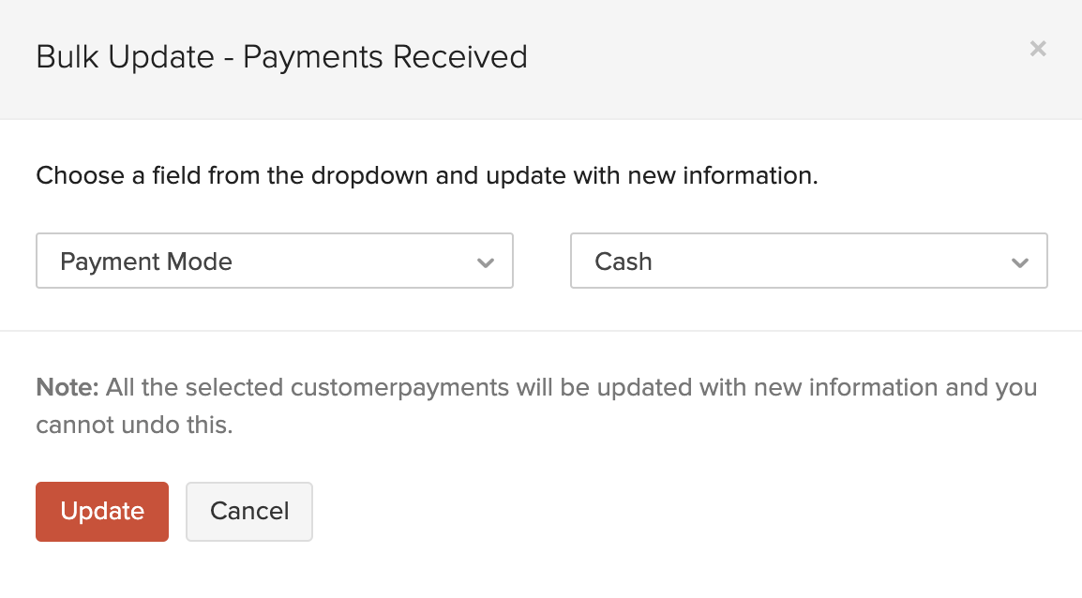Click the 'cannot undo this' warning text
Viewport: 1082px width, 598px height.
pyautogui.click(x=134, y=425)
